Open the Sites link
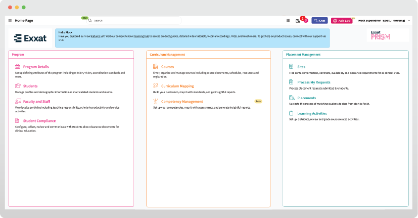Image resolution: width=418 pixels, height=218 pixels. [x=301, y=67]
